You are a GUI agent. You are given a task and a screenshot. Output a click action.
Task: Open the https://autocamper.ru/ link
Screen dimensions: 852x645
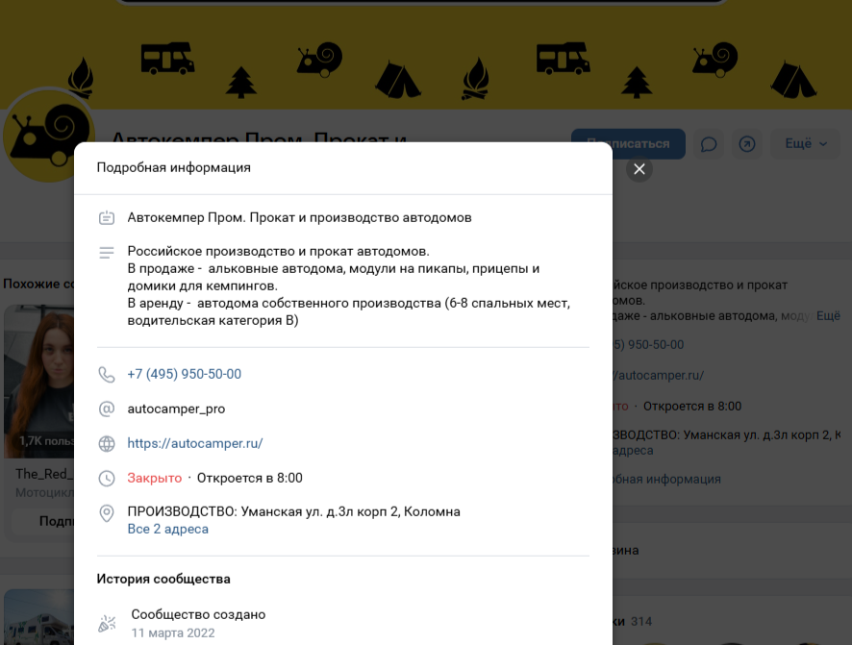[196, 443]
